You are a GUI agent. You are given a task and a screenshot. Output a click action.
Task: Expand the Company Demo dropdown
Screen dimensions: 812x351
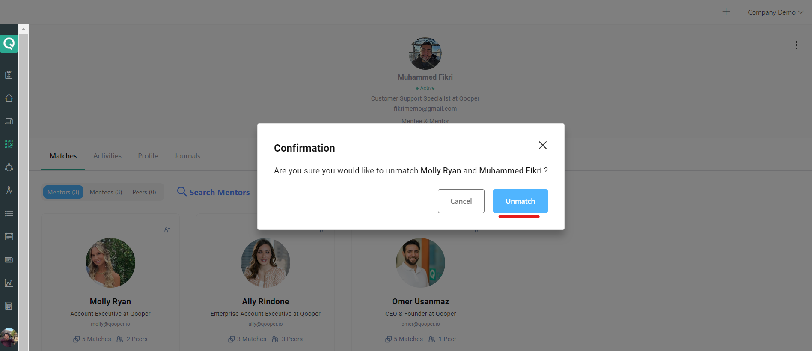(x=775, y=12)
